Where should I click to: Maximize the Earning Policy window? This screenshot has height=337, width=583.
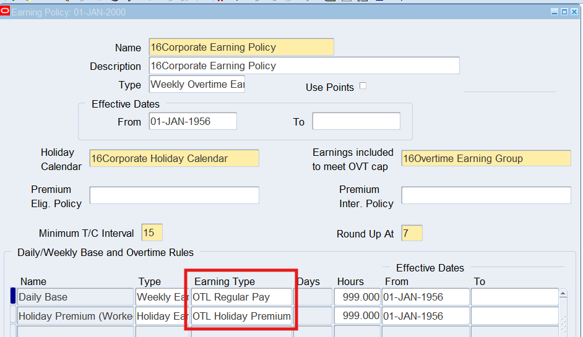click(564, 12)
